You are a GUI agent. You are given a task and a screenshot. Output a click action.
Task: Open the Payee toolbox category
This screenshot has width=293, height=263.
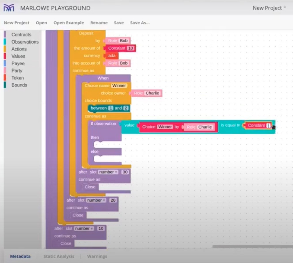coord(18,63)
